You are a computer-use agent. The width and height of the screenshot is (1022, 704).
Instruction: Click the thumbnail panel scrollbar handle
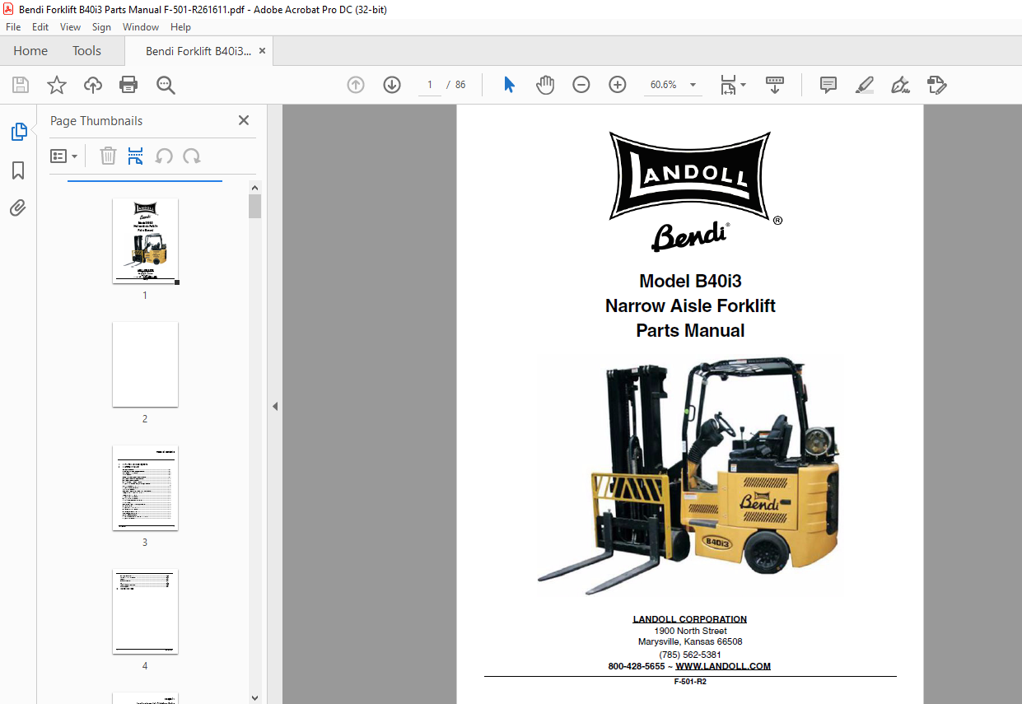(255, 207)
